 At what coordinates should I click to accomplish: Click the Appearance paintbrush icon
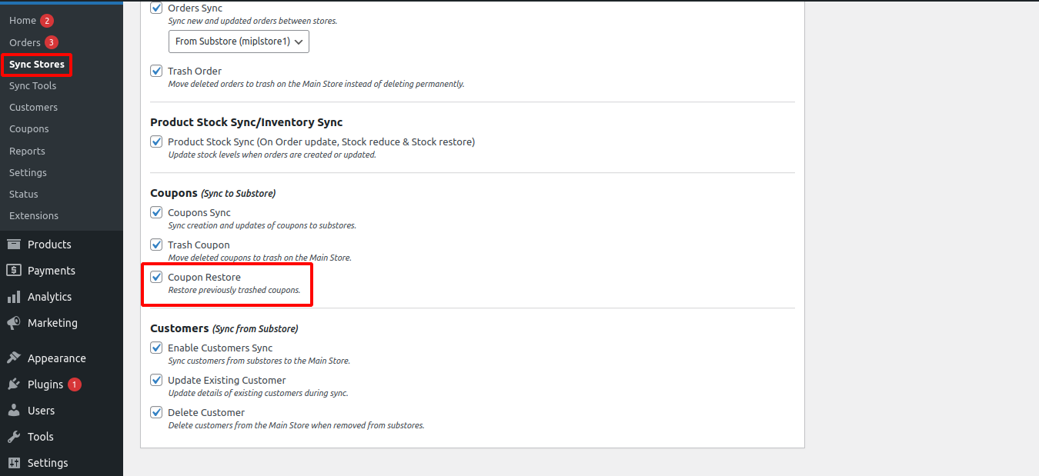(14, 358)
